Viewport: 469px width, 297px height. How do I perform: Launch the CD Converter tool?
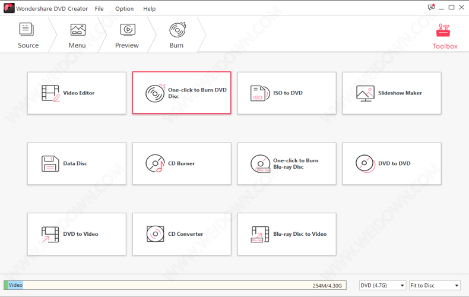coord(182,234)
